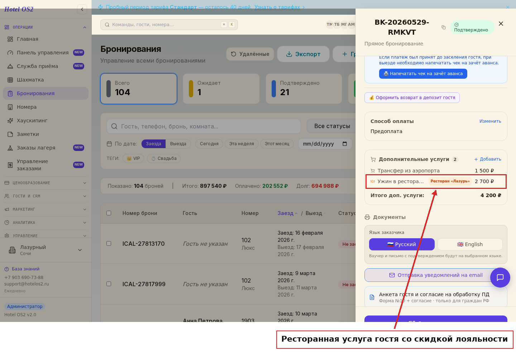516x357 pixels.
Task: Collapse the sidebar with arrow icon
Action: click(82, 9)
